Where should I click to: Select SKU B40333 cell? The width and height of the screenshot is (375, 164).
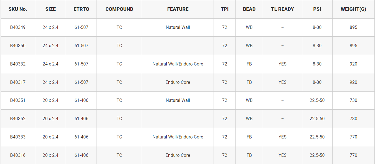click(x=18, y=137)
